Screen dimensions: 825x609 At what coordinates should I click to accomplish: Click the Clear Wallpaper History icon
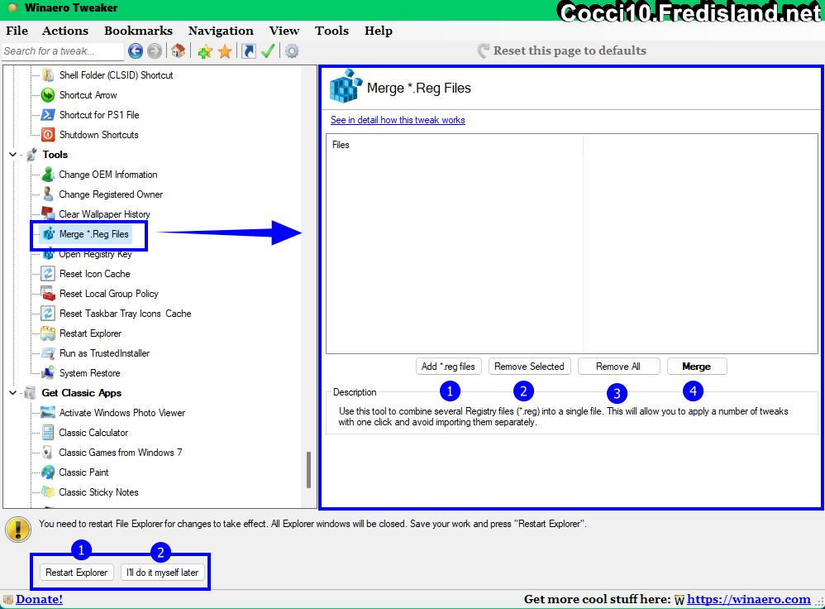[48, 213]
